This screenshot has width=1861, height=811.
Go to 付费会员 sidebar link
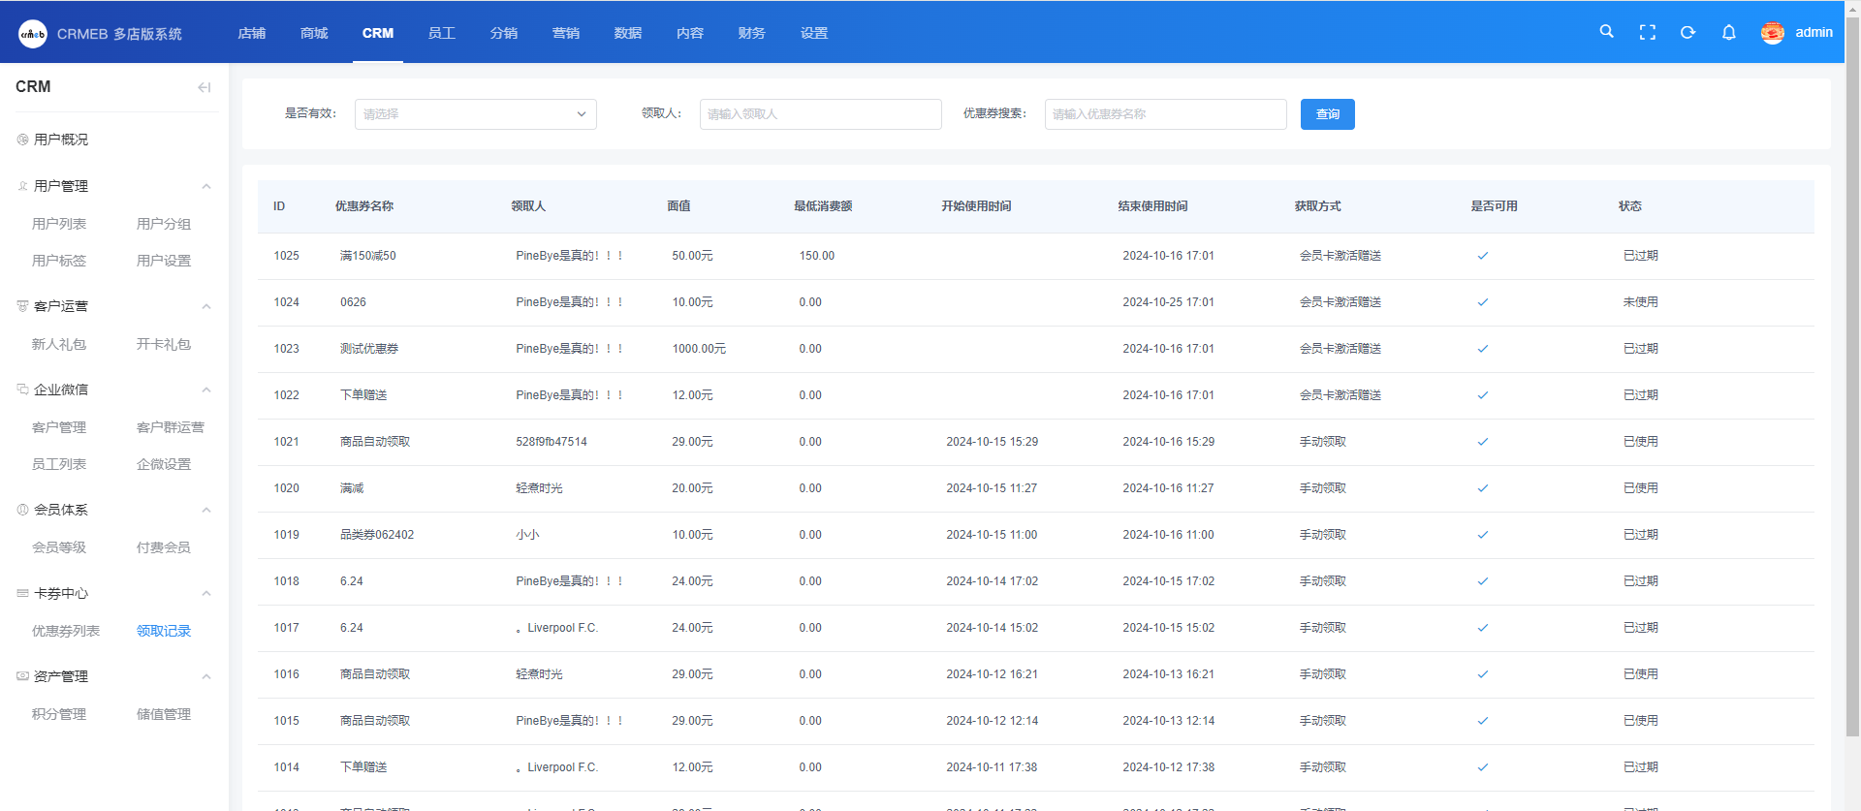coord(164,547)
